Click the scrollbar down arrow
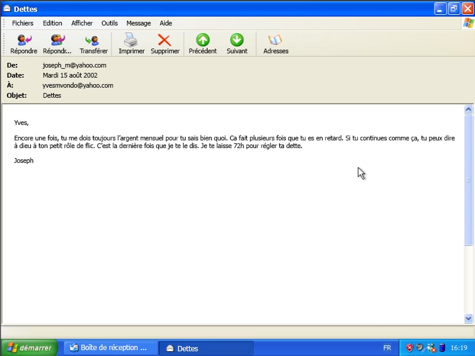 tap(468, 318)
